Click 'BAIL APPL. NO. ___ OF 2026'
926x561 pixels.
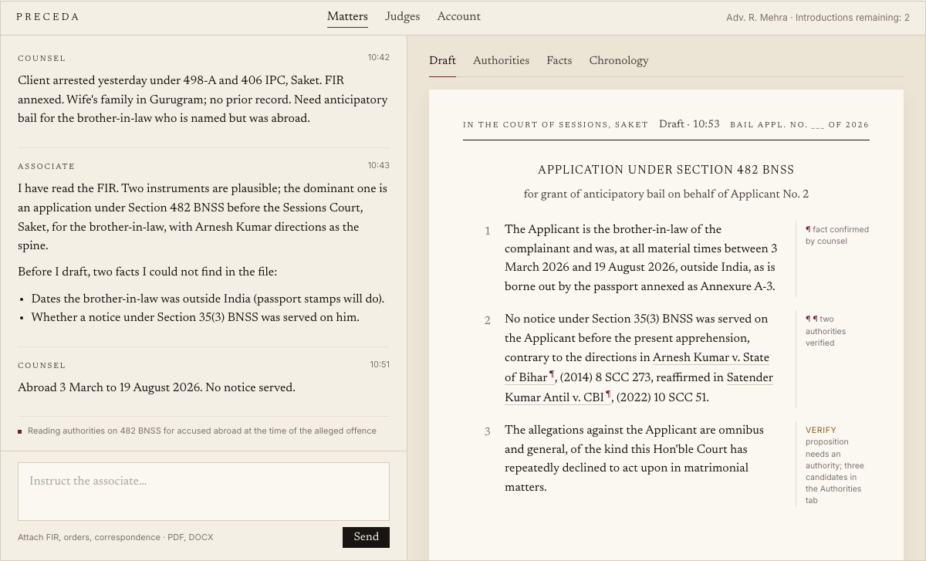click(x=799, y=125)
